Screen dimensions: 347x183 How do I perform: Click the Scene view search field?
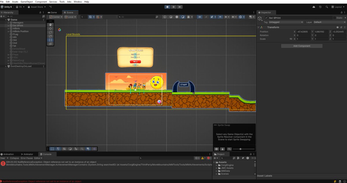click(x=139, y=17)
